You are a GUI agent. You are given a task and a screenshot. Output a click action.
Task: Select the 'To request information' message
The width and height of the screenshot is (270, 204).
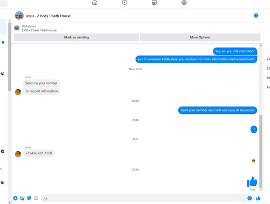(42, 91)
